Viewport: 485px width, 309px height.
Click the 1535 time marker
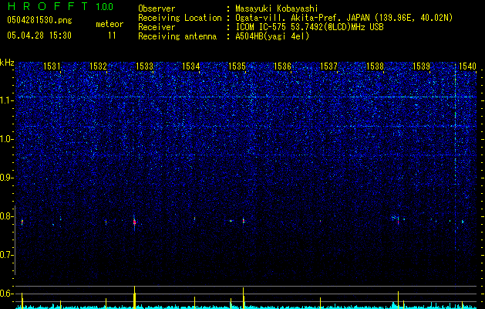point(237,66)
